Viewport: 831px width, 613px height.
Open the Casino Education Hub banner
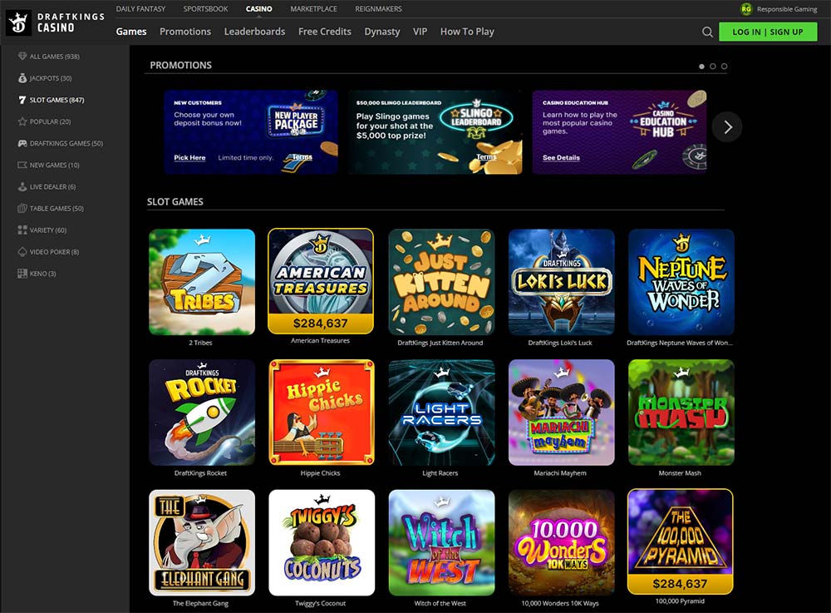click(x=619, y=132)
